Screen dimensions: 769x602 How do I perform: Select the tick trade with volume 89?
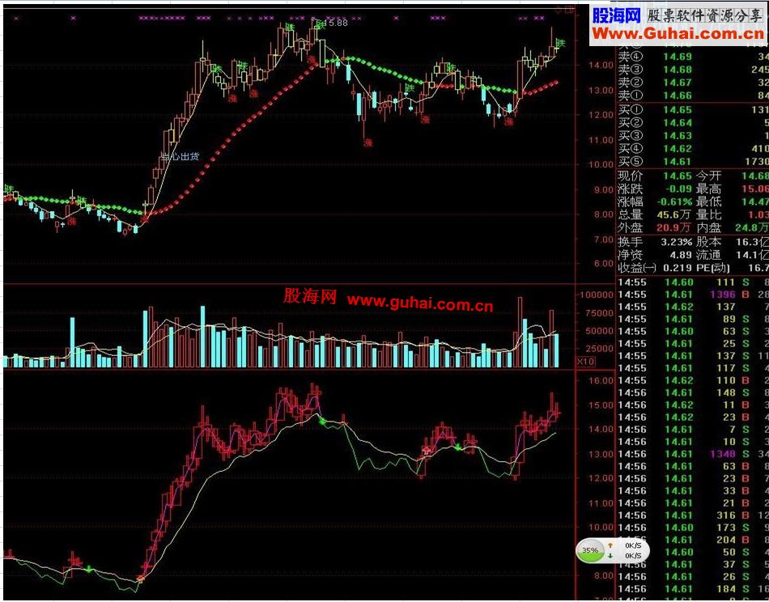[x=692, y=319]
